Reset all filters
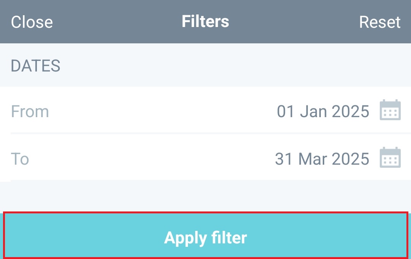 point(379,22)
